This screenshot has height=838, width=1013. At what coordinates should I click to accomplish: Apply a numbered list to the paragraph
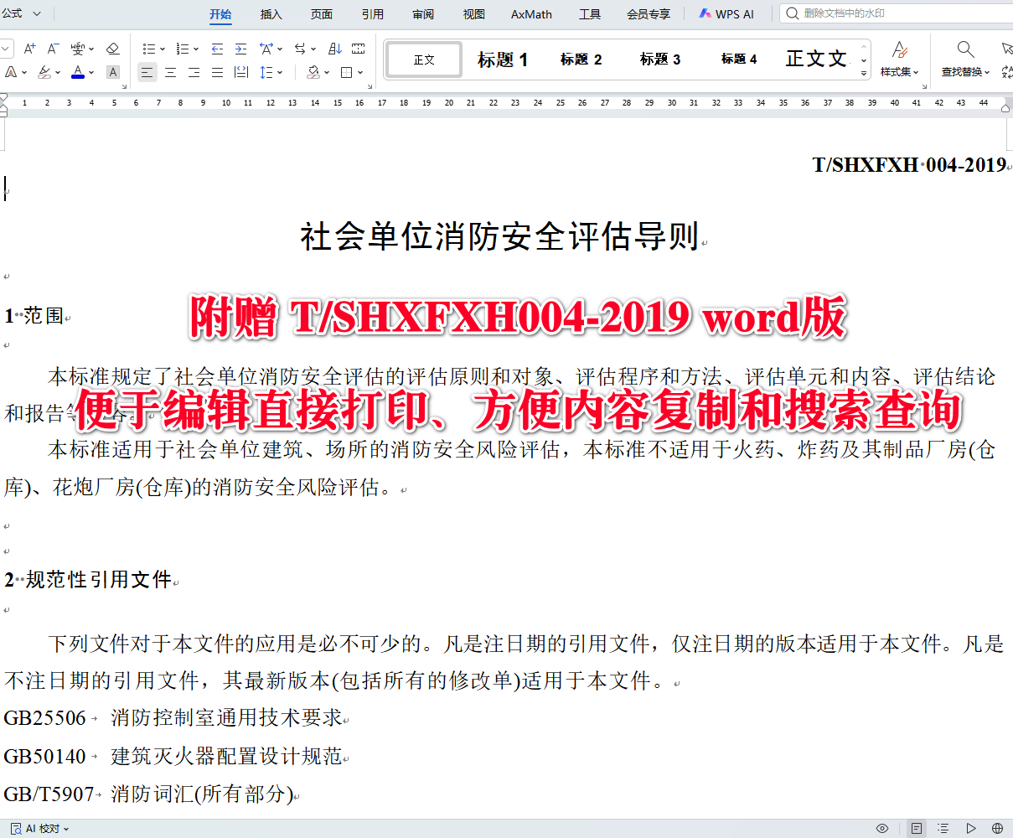183,48
